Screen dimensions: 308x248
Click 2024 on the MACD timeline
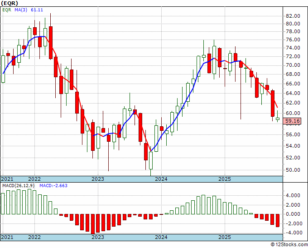click(x=161, y=237)
